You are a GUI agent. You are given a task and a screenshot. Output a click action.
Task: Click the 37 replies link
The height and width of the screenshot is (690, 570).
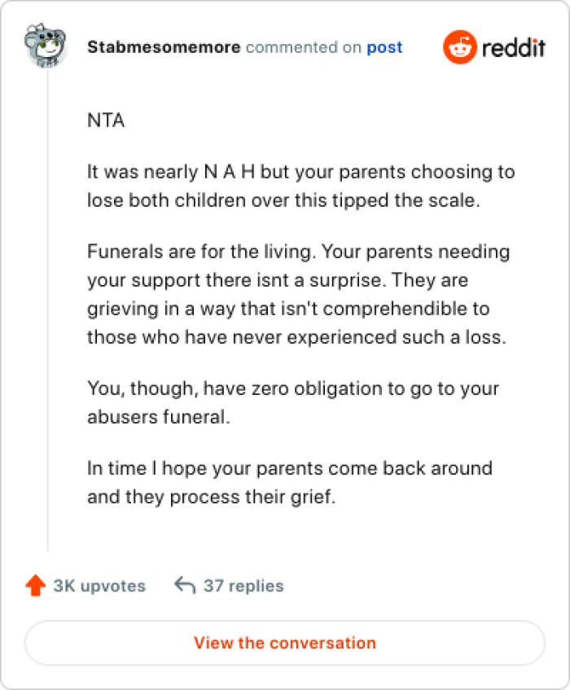click(244, 586)
